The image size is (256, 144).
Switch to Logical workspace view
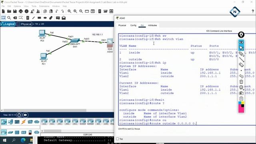8,24
